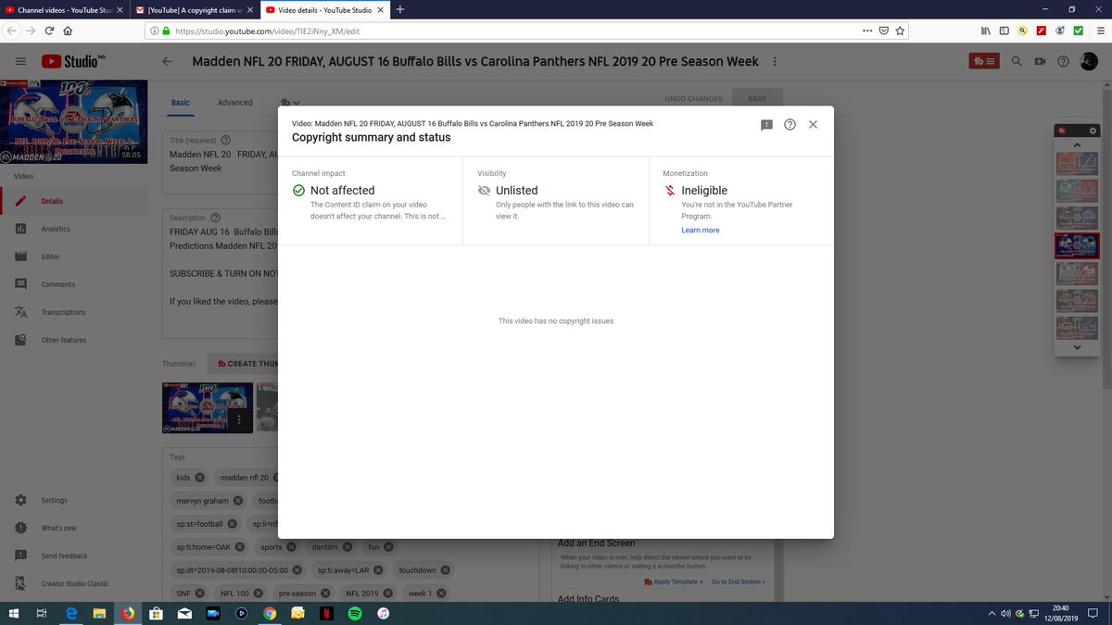Click the SAVE button
Image resolution: width=1112 pixels, height=625 pixels.
(x=757, y=99)
